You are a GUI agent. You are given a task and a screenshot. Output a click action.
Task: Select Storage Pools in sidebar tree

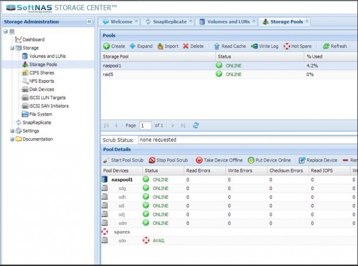point(40,64)
